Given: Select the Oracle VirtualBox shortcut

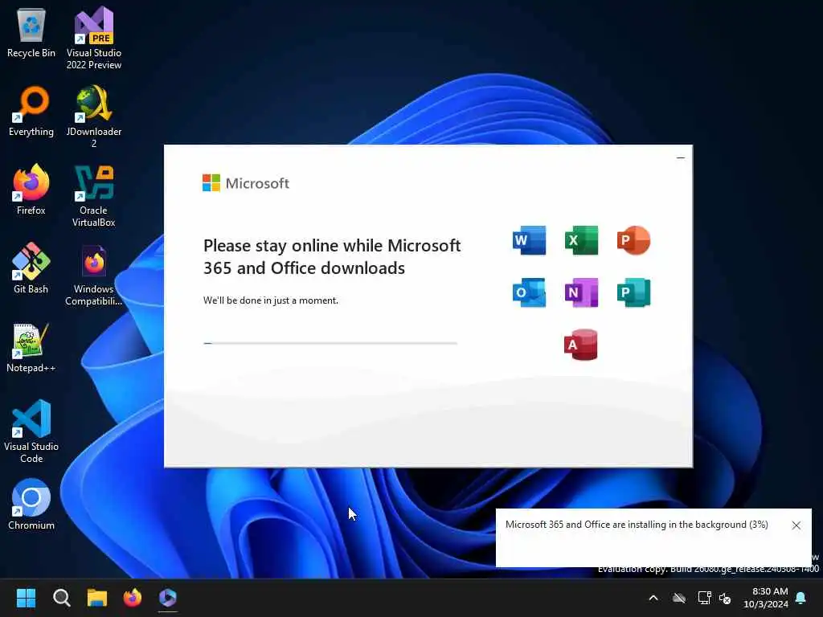Looking at the screenshot, I should (x=94, y=195).
